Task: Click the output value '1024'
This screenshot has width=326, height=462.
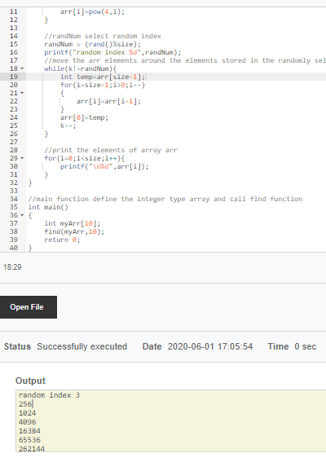Action: tap(27, 413)
